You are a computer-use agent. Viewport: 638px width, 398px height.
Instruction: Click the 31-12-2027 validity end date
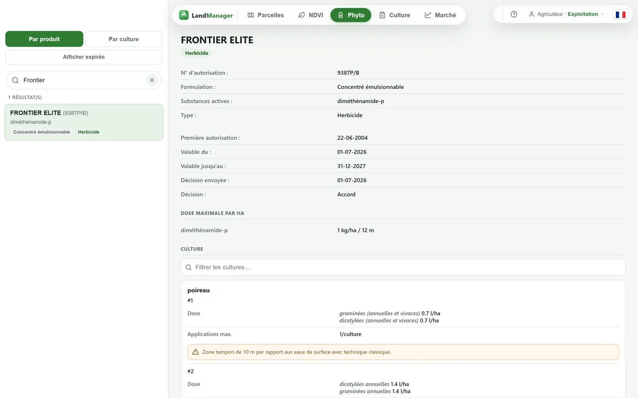tap(351, 166)
